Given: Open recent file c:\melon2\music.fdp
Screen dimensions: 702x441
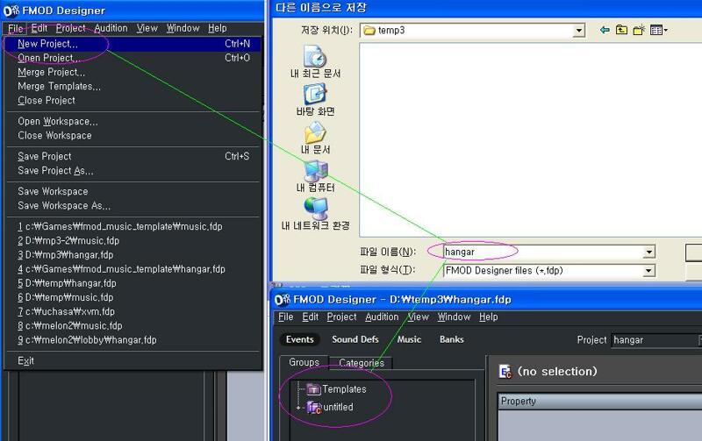Looking at the screenshot, I should [133, 326].
